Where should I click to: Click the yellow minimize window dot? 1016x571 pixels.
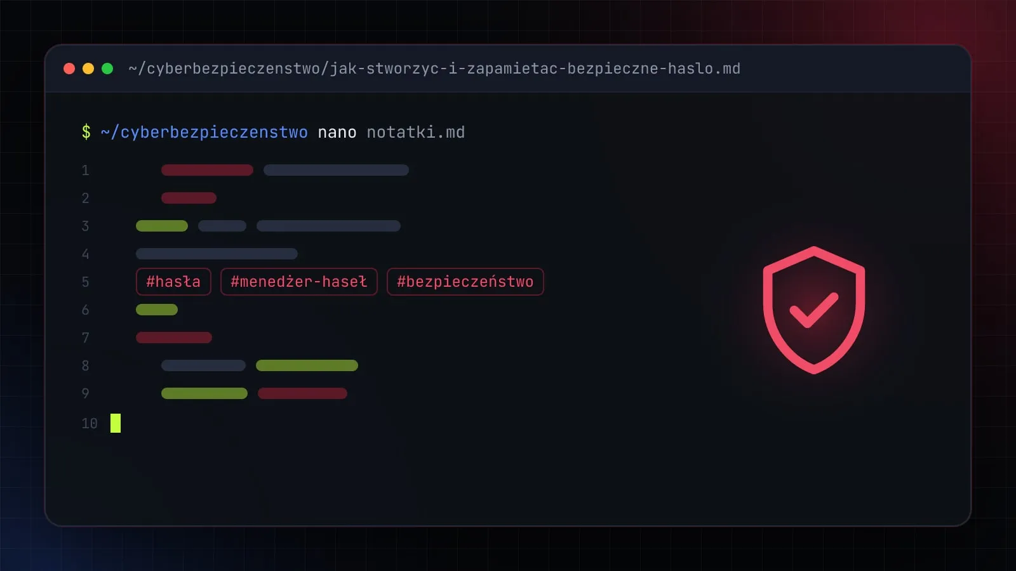(x=88, y=69)
